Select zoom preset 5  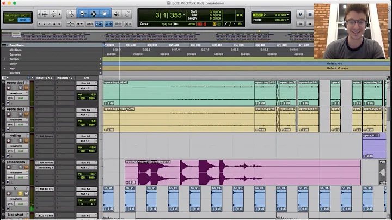tap(59, 24)
